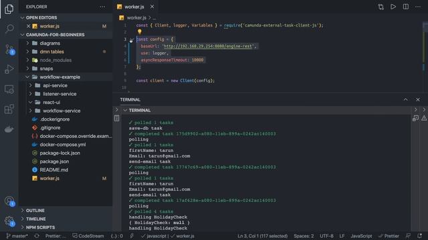
Task: Expand the snaps folder
Action: 27,69
